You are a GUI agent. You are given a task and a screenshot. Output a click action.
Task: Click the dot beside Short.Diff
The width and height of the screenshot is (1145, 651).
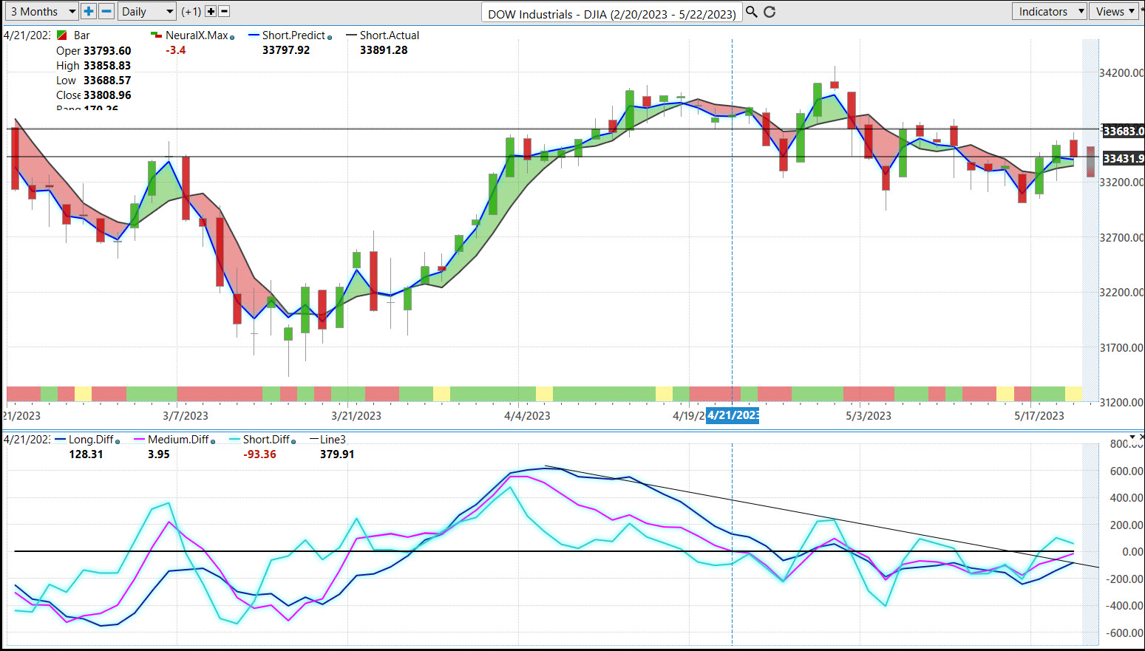click(293, 441)
